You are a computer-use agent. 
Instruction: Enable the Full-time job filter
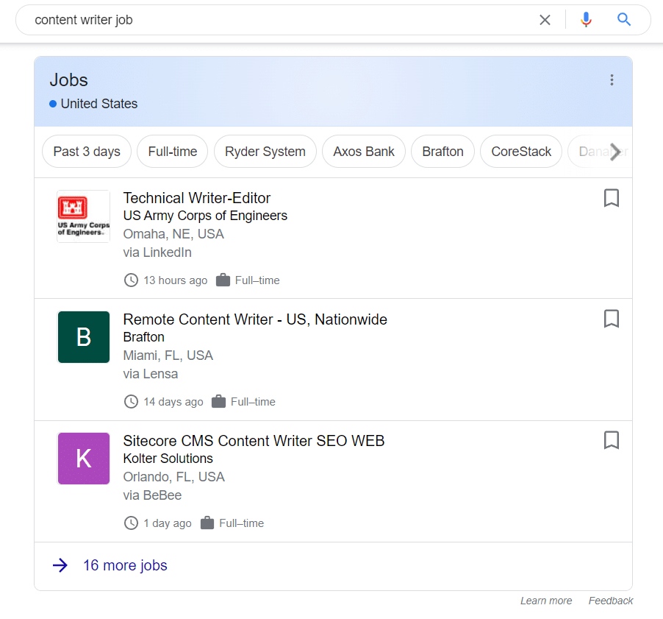pos(172,151)
